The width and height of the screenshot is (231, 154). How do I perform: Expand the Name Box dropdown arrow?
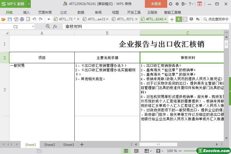(33, 26)
